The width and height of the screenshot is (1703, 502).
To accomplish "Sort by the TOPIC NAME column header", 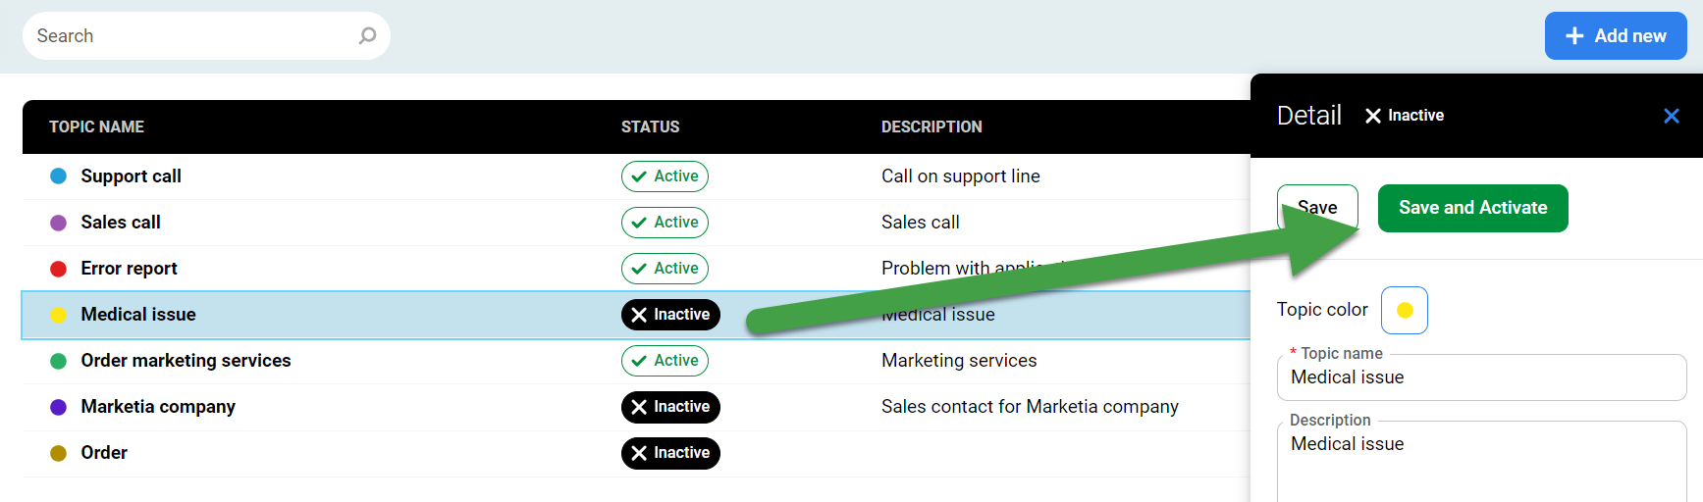I will coord(96,126).
